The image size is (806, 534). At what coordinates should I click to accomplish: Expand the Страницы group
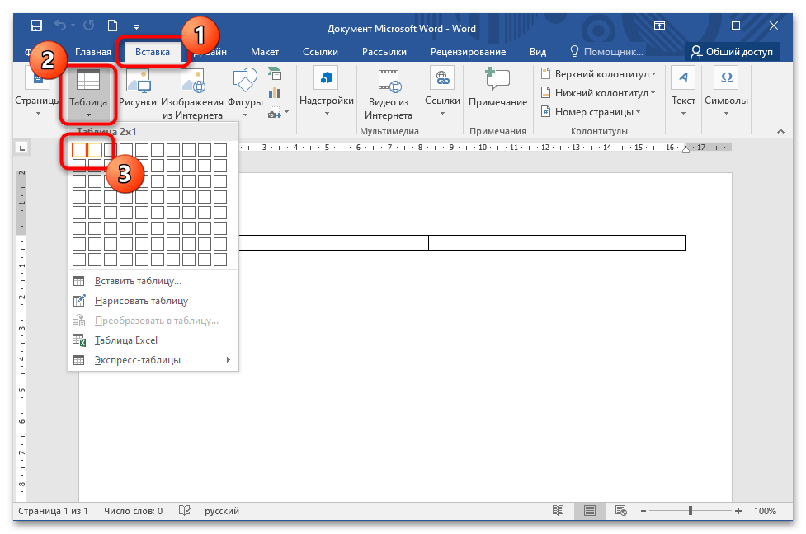[x=36, y=92]
